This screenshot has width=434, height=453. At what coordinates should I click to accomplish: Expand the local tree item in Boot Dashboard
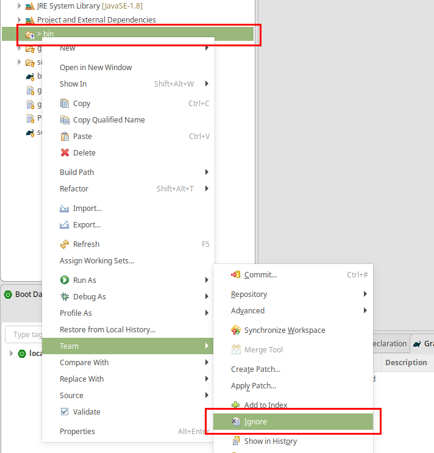tap(12, 354)
